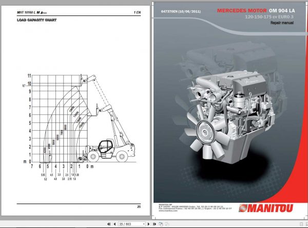Go to the previous page

point(114,224)
